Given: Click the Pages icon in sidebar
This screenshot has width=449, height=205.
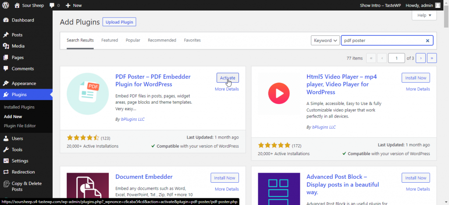Looking at the screenshot, I should (x=6, y=57).
